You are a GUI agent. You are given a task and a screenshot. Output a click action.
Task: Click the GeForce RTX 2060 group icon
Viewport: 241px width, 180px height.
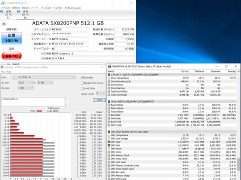109,131
